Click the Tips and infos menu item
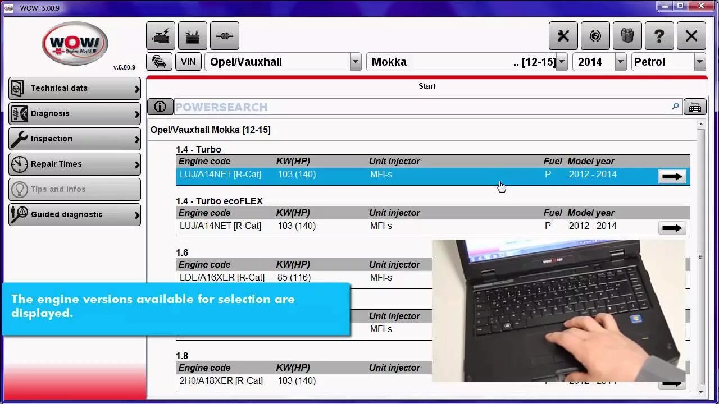The height and width of the screenshot is (404, 719). pyautogui.click(x=75, y=190)
